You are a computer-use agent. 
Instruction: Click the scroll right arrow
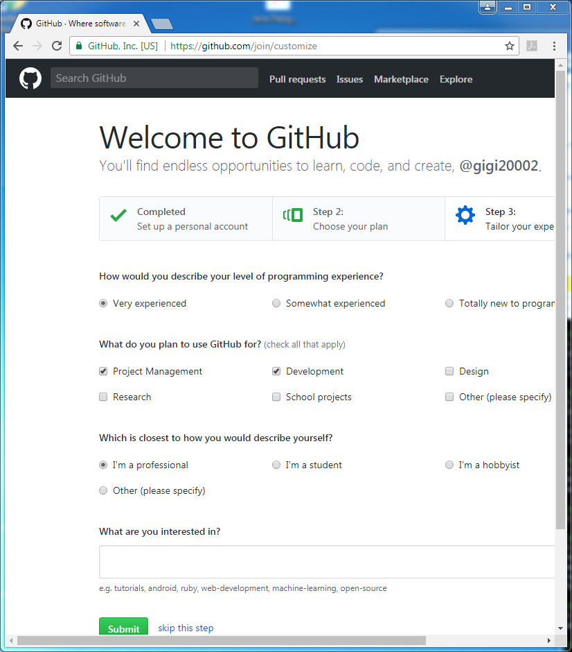(x=548, y=640)
